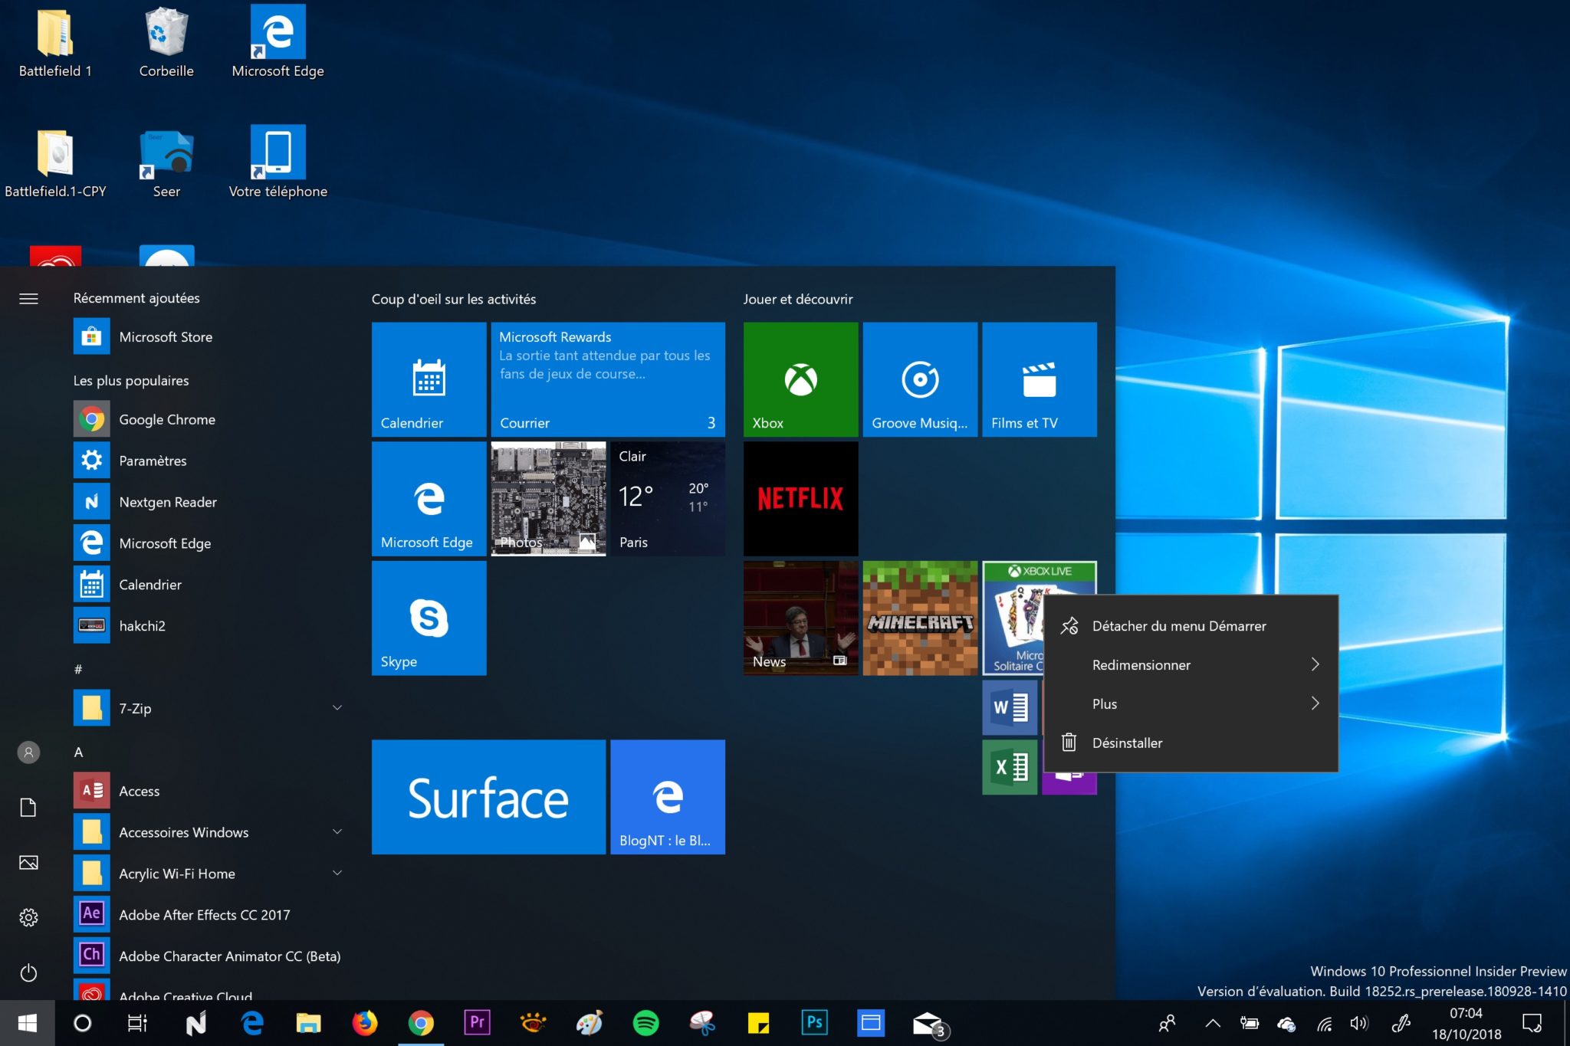Launch Adobe Character Animator CC (Beta)
Screen dimensions: 1570x1046
coord(209,956)
